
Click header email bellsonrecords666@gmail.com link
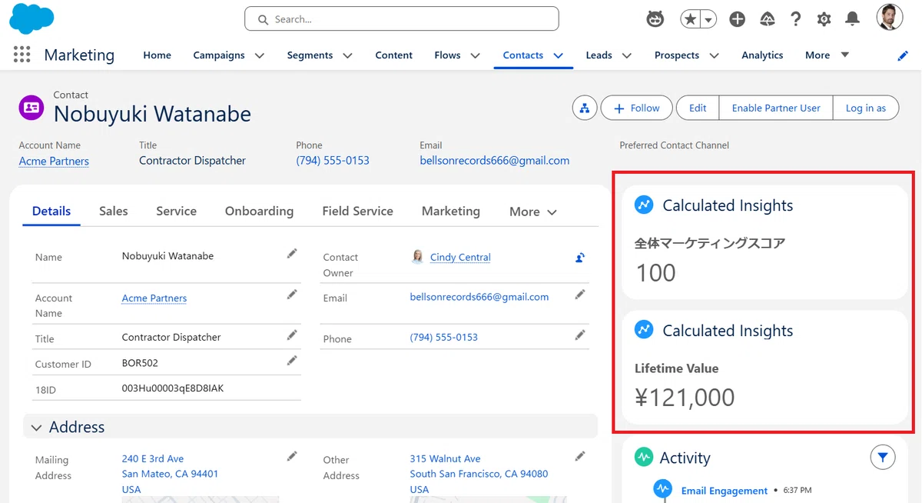495,161
